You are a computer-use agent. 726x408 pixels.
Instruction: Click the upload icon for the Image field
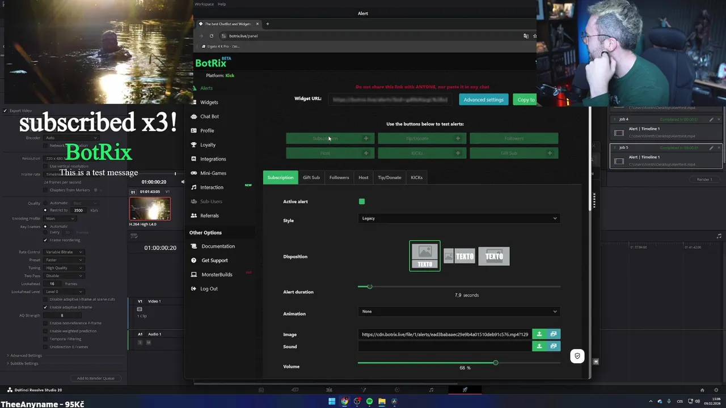pos(539,334)
